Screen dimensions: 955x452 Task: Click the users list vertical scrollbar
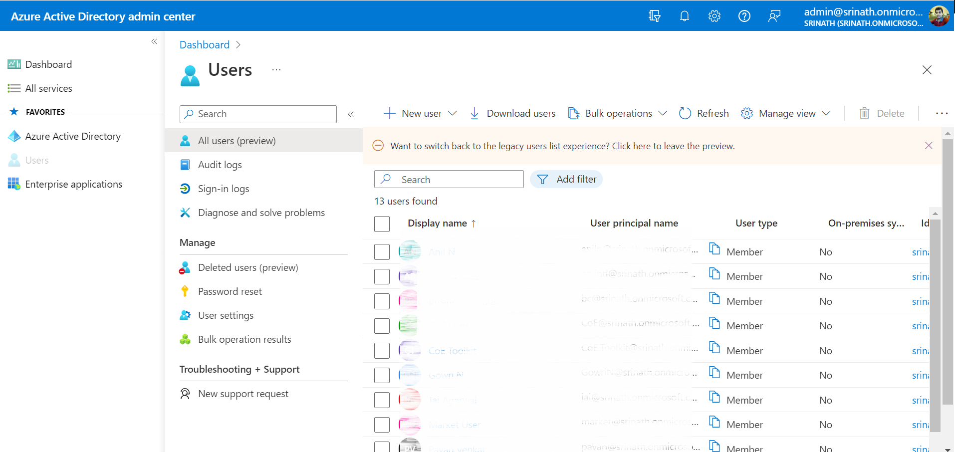[935, 324]
